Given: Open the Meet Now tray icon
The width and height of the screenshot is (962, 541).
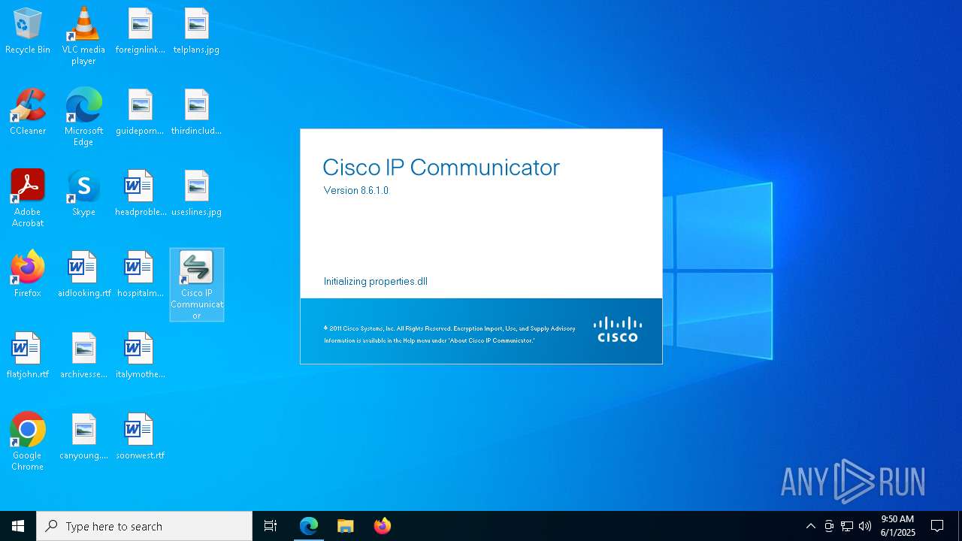Looking at the screenshot, I should pos(829,526).
